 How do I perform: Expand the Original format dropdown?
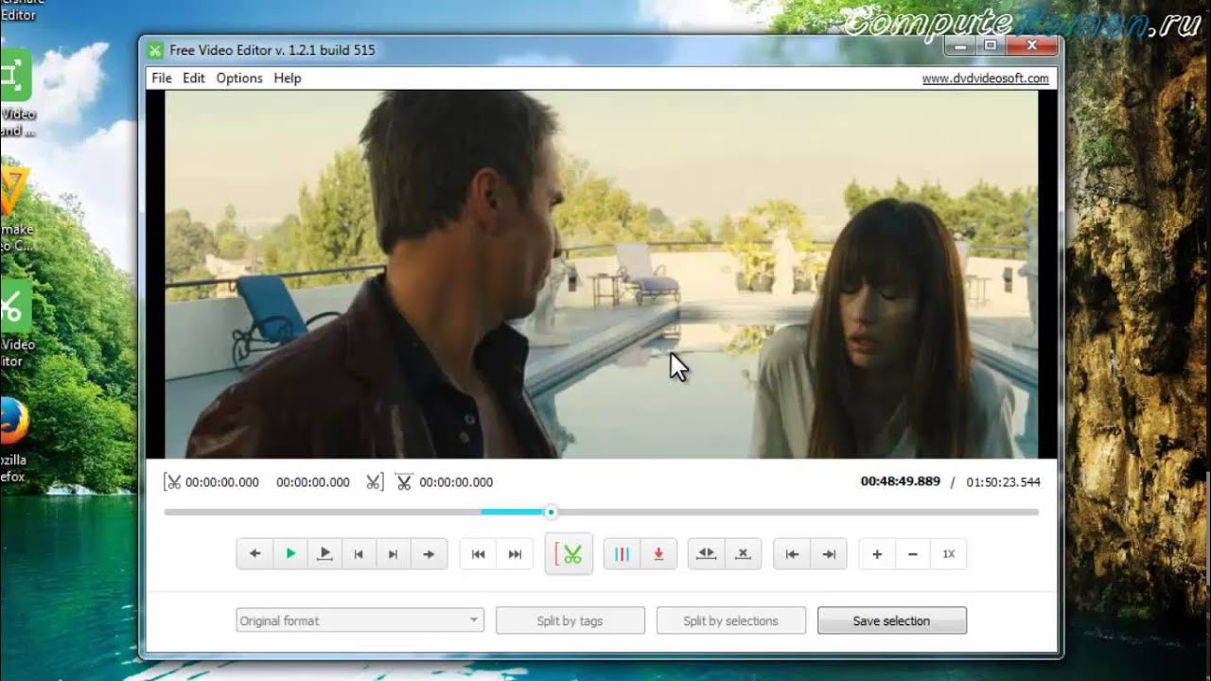tap(360, 620)
